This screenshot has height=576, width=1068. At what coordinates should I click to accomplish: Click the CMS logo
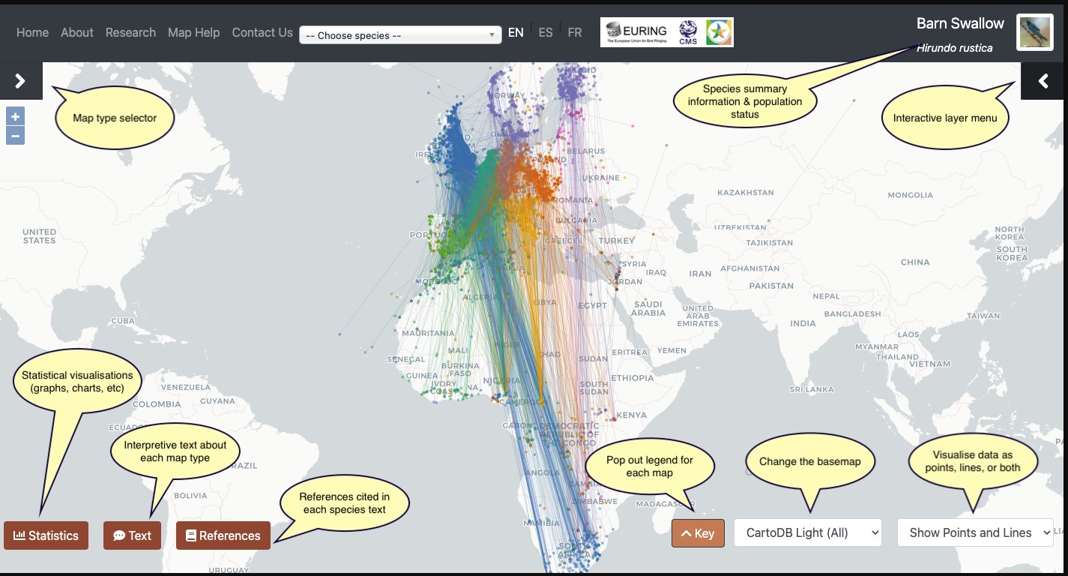coord(688,32)
